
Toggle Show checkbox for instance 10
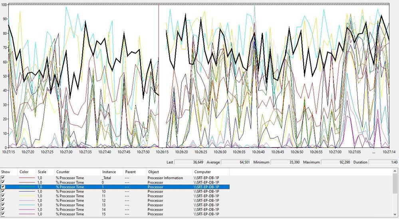point(3,191)
